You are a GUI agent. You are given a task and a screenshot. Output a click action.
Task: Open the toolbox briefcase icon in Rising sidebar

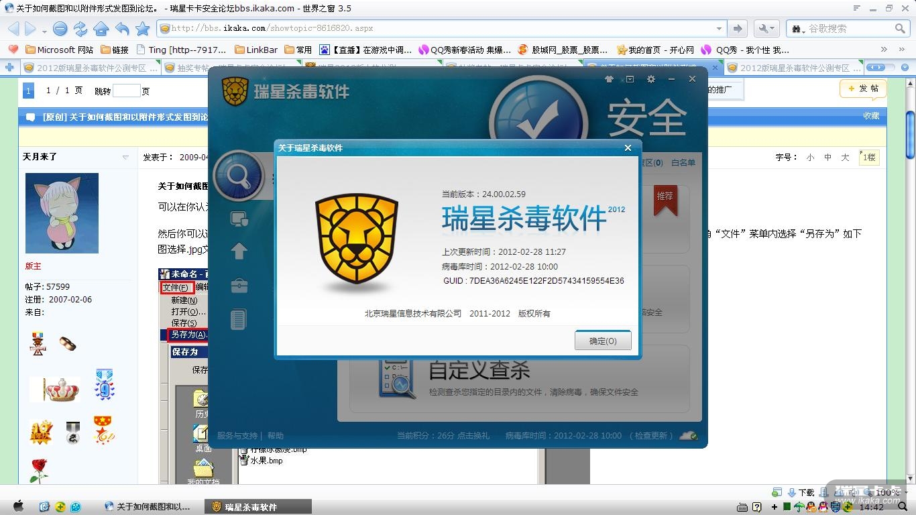[239, 286]
